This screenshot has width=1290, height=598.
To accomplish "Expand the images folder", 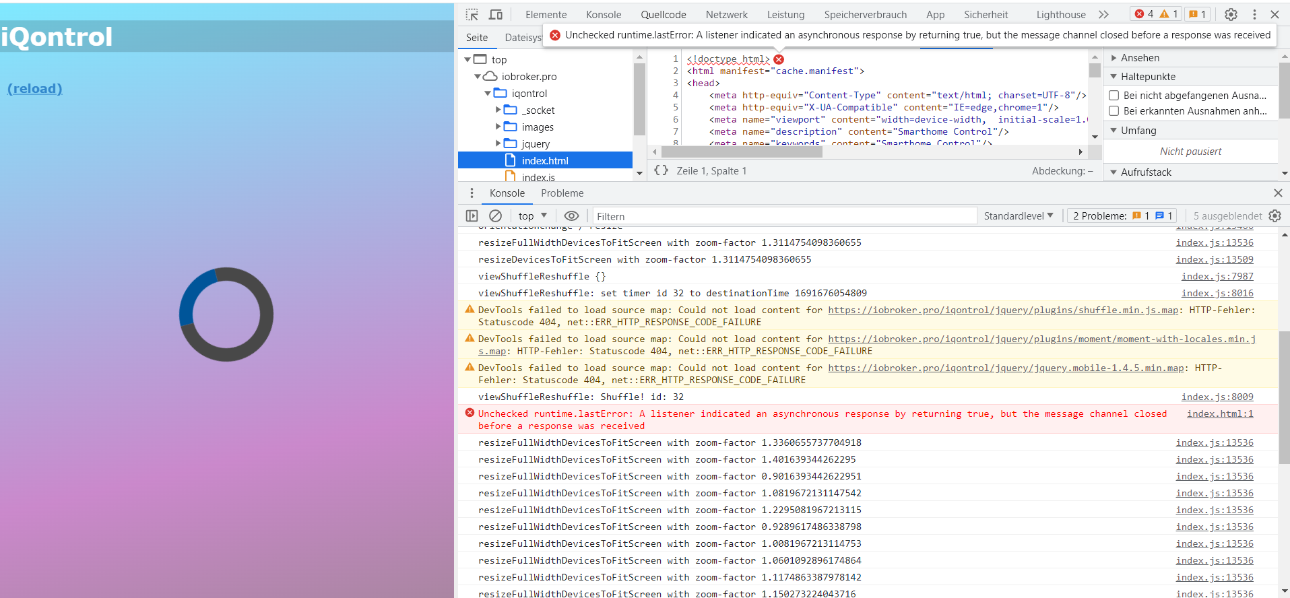I will pyautogui.click(x=498, y=127).
